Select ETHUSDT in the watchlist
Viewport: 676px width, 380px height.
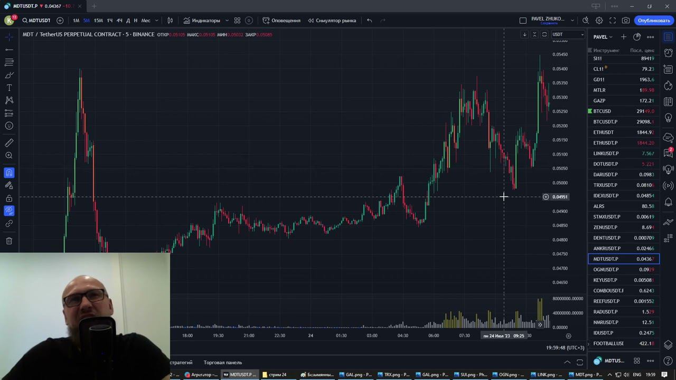(624, 132)
